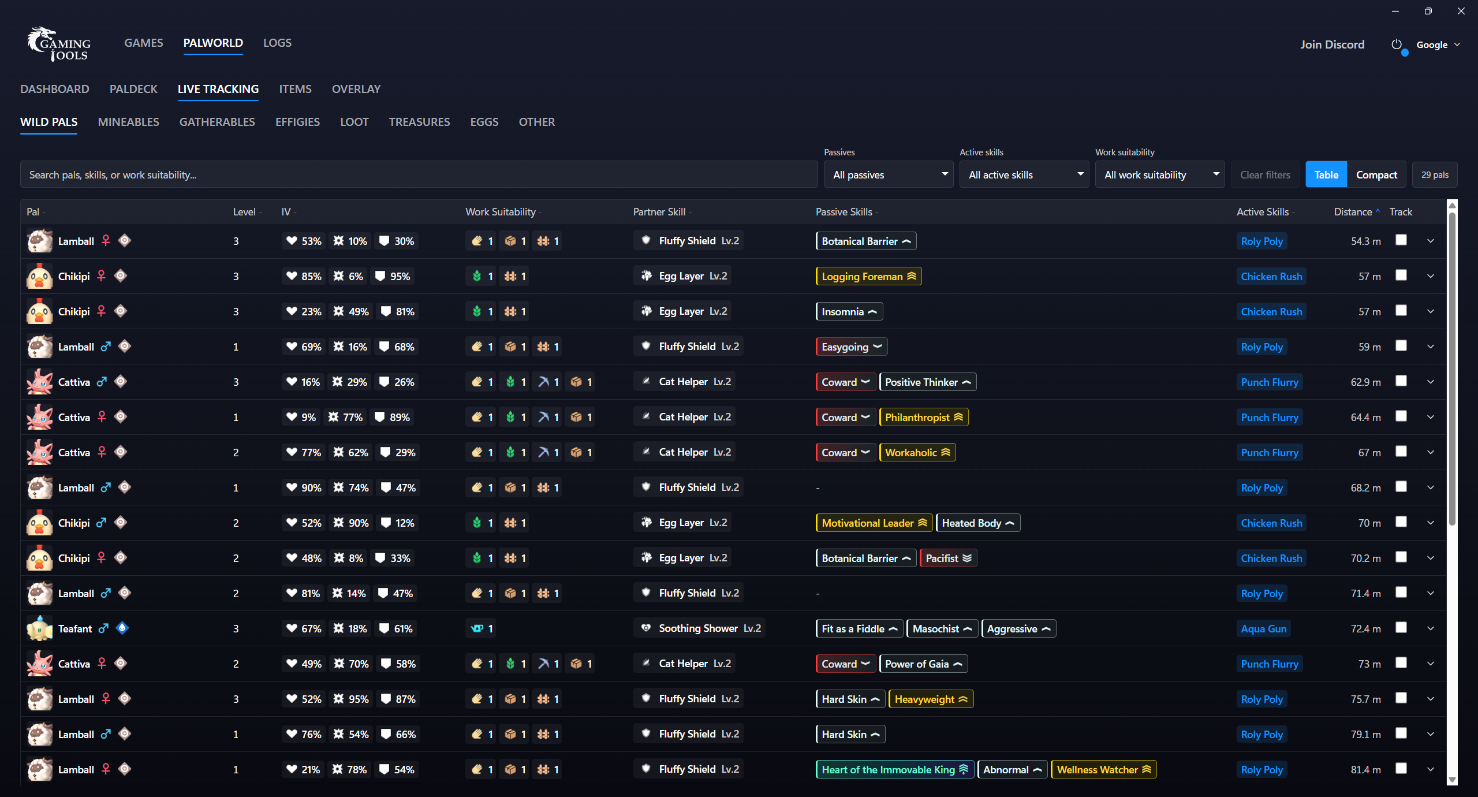The width and height of the screenshot is (1478, 797).
Task: Select the Table view button
Action: [x=1326, y=174]
